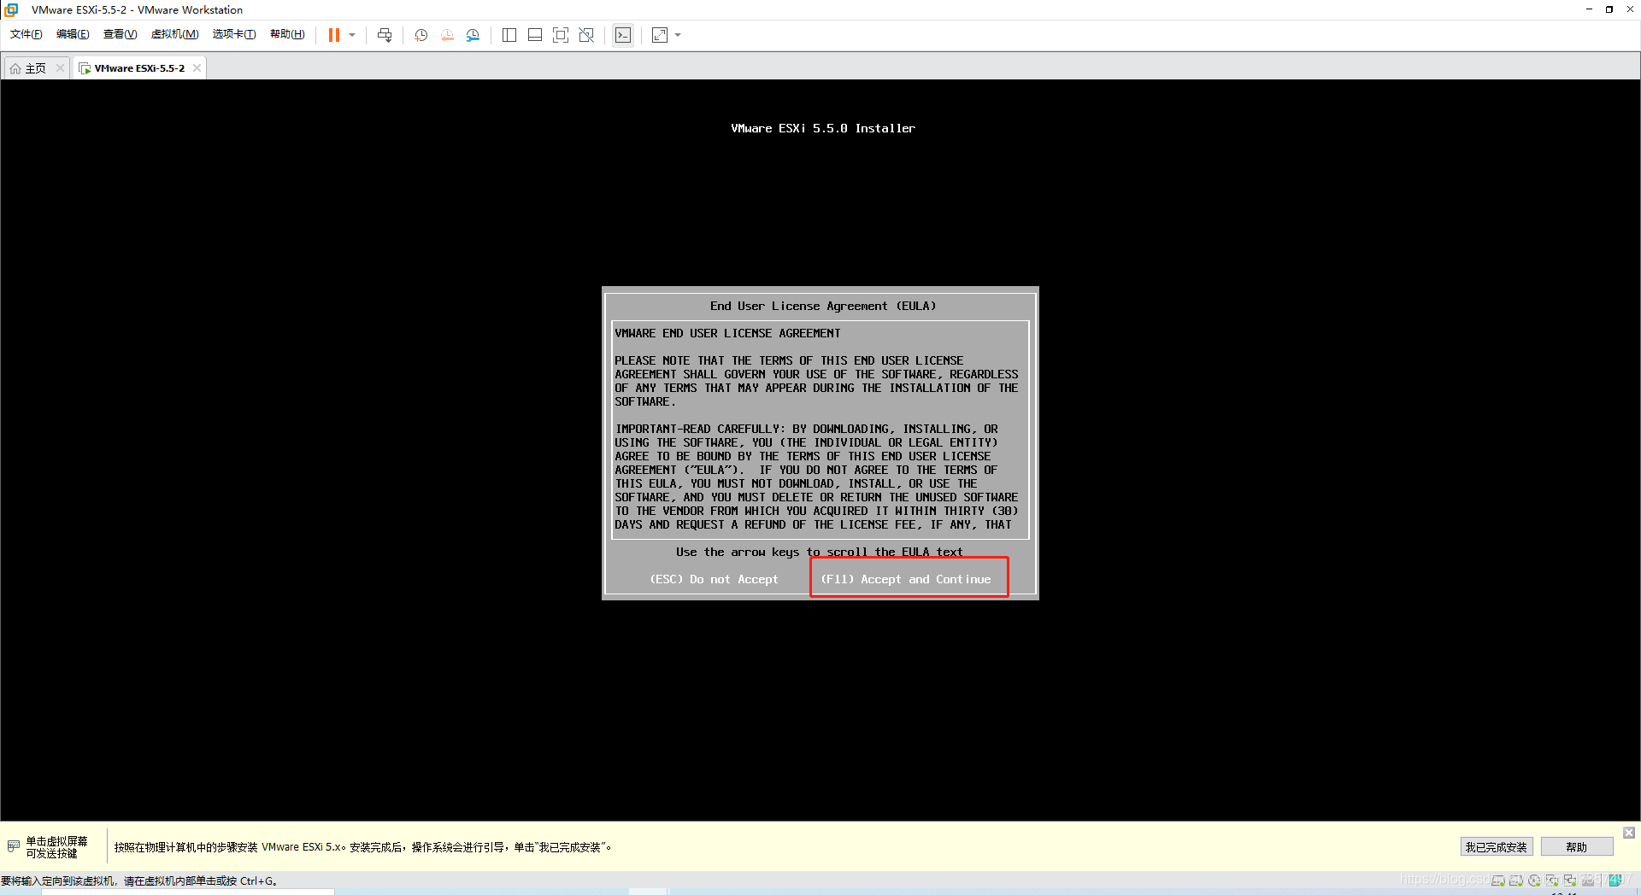Toggle the console view icon
Image resolution: width=1641 pixels, height=895 pixels.
click(x=623, y=35)
